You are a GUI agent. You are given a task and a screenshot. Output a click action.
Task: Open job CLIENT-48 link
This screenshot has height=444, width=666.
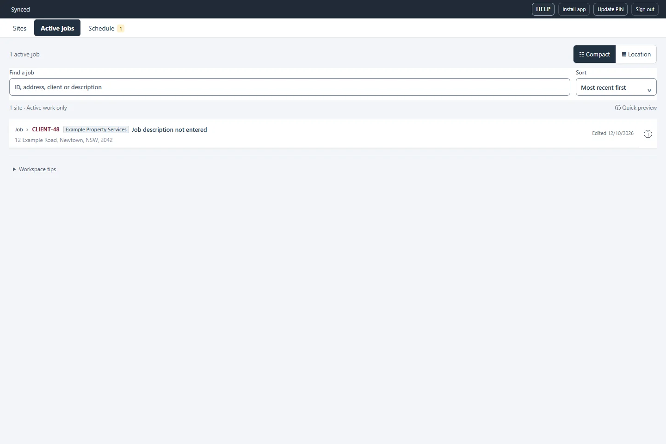pos(46,129)
